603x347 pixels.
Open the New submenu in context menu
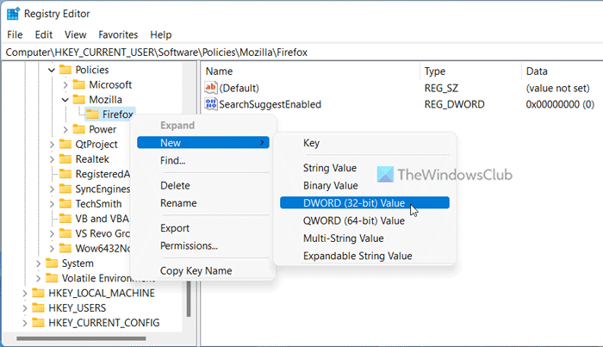(x=203, y=143)
